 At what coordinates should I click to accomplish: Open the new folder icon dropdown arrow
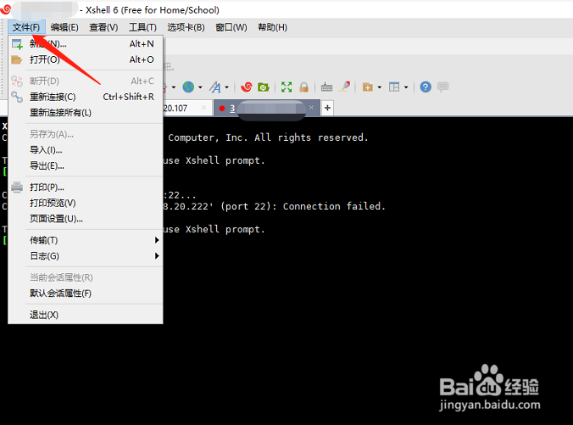380,87
